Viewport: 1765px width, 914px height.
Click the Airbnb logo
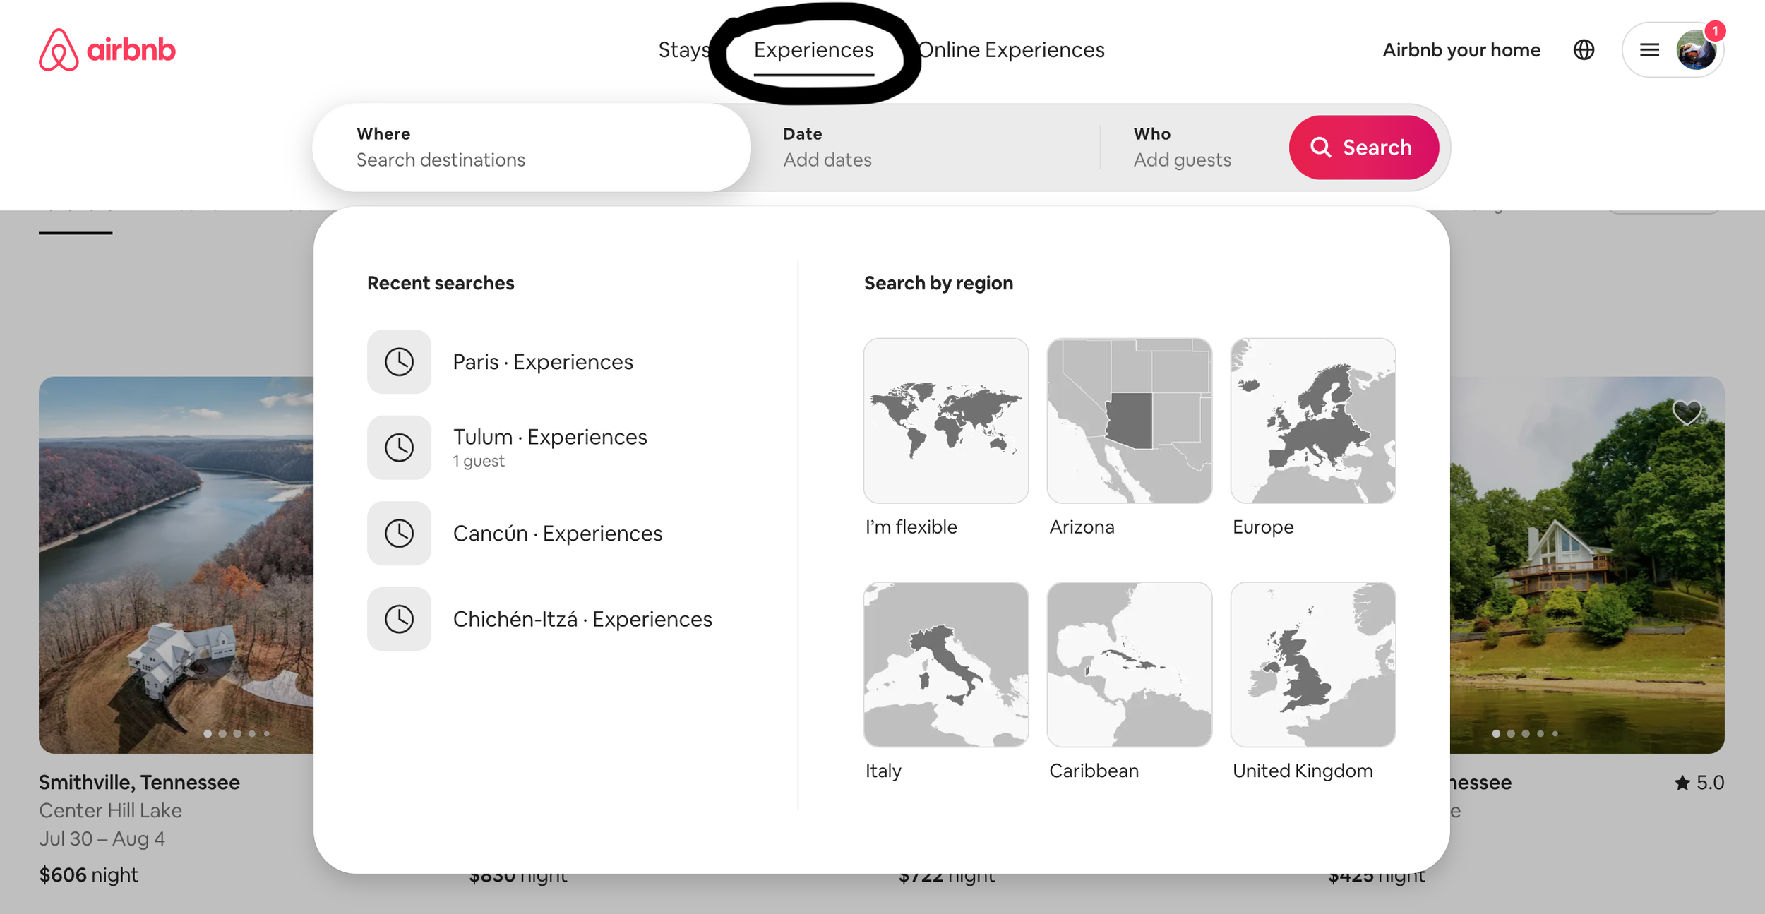point(107,49)
